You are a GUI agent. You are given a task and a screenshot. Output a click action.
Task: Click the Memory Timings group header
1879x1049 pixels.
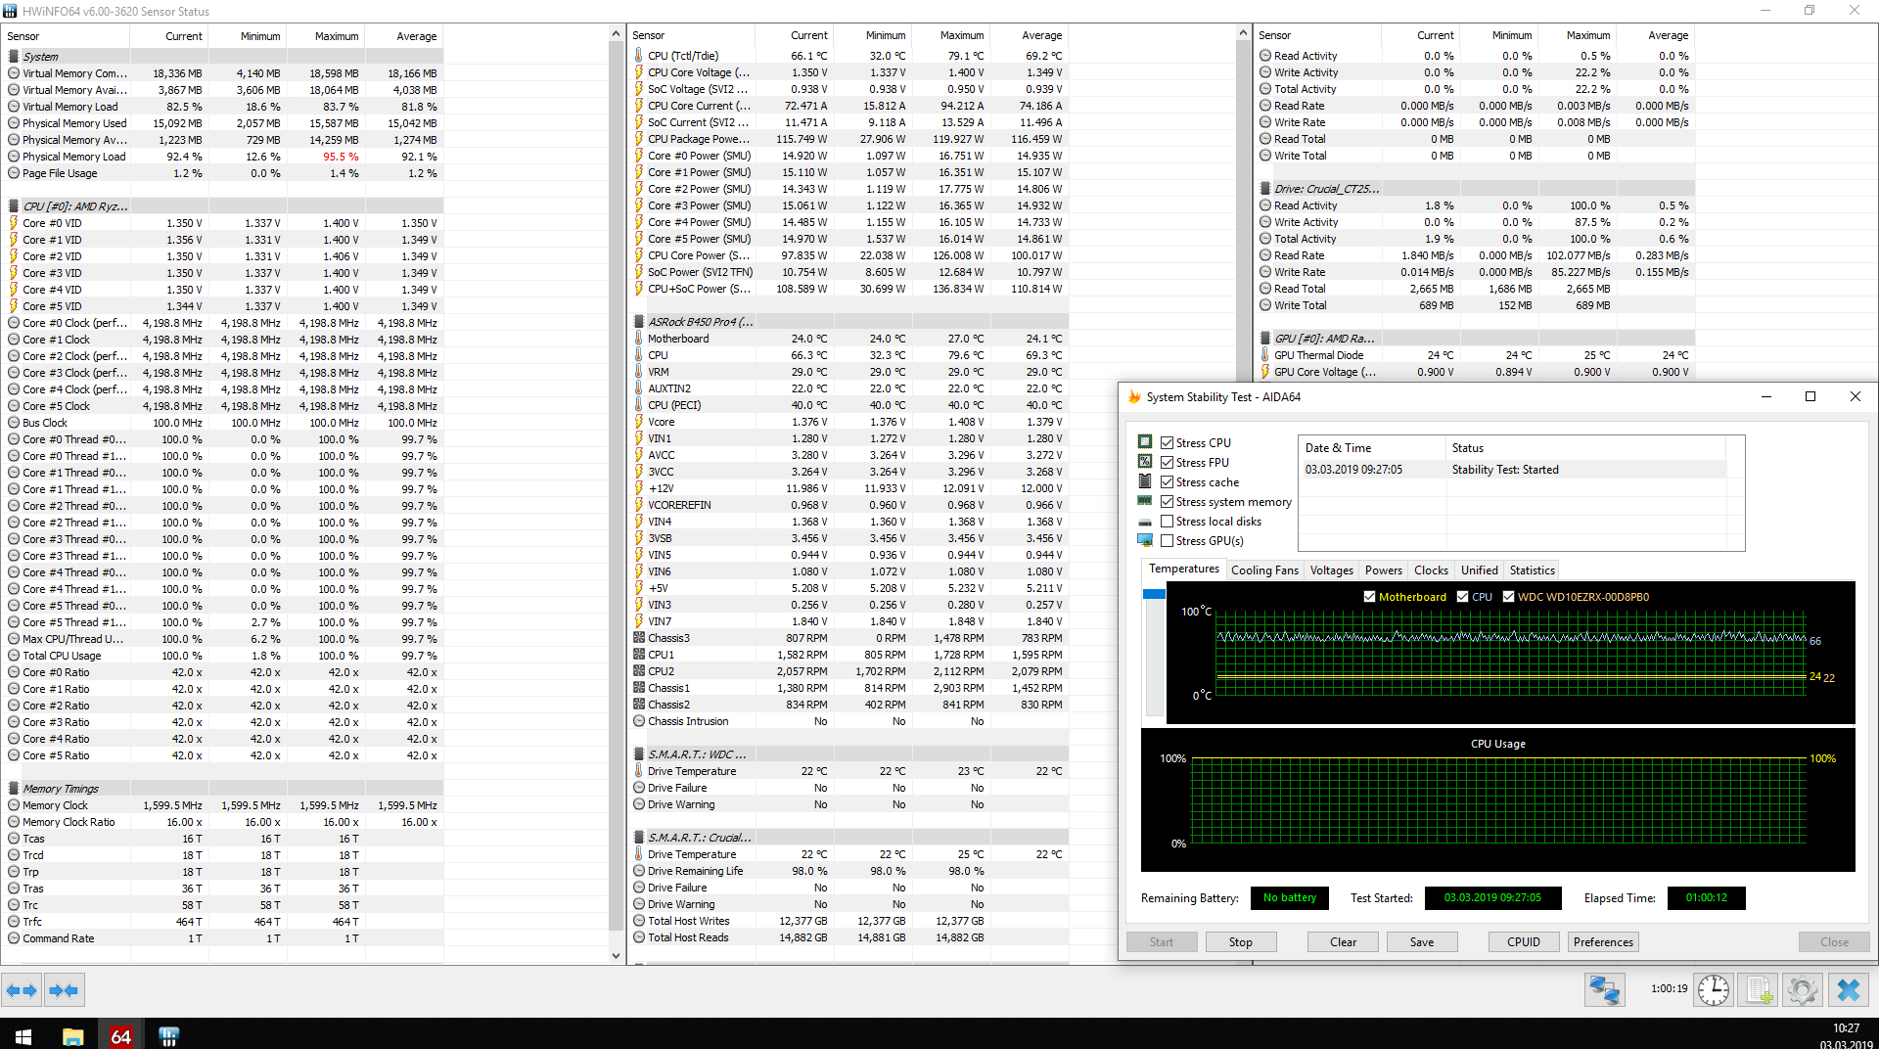[x=223, y=789]
